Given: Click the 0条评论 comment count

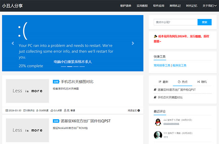Looking at the screenshot, I should pyautogui.click(x=30, y=111).
